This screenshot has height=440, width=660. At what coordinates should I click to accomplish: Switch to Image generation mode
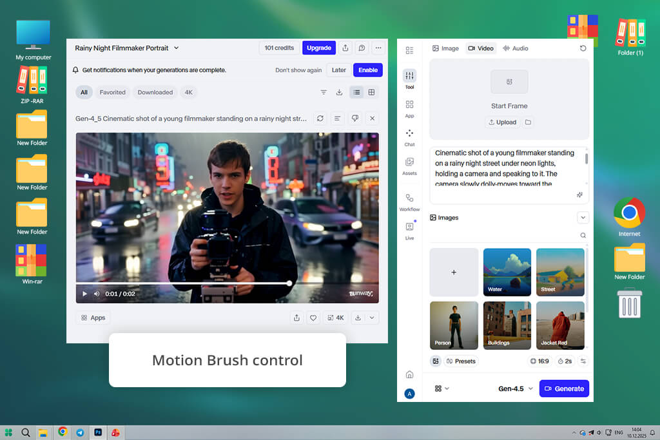pos(445,48)
